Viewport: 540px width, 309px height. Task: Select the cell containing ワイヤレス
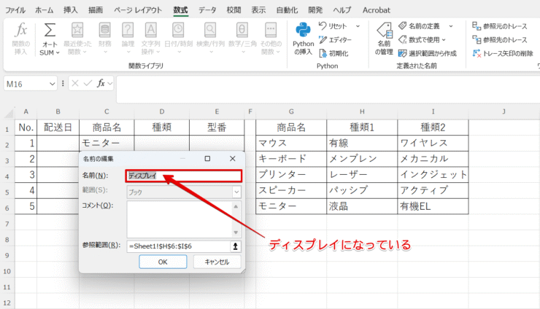(x=433, y=143)
